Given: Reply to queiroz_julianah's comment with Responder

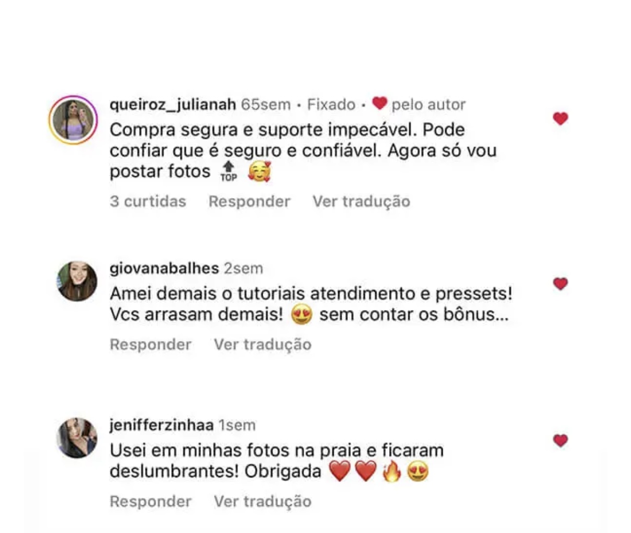Looking at the screenshot, I should pyautogui.click(x=249, y=201).
